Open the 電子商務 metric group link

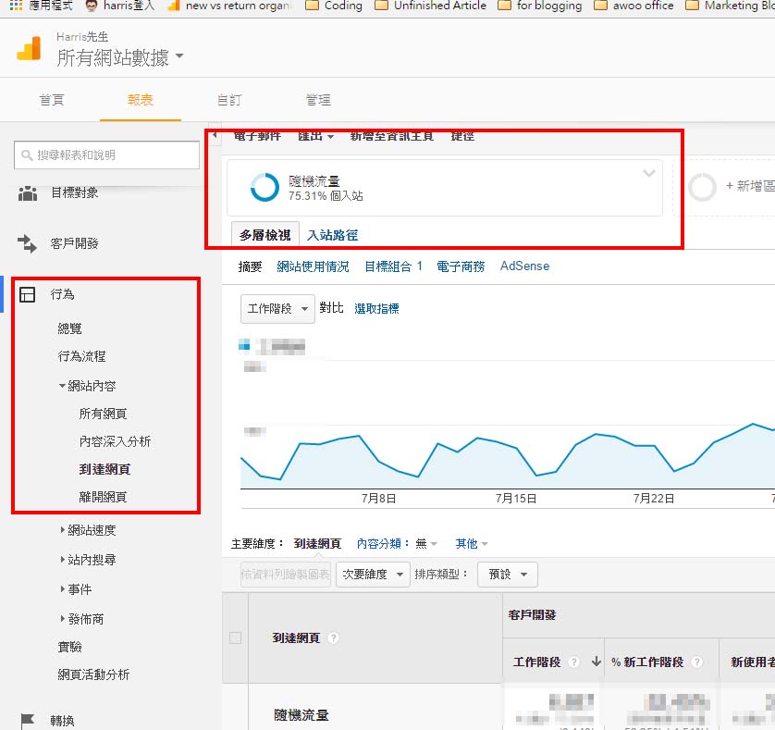click(461, 266)
